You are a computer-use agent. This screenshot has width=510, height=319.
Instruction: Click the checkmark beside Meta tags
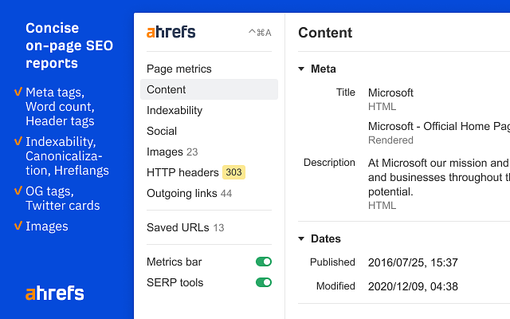coord(18,92)
